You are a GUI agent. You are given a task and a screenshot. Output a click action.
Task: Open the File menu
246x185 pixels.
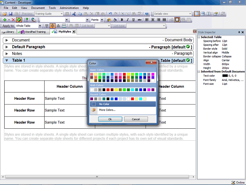point(6,8)
